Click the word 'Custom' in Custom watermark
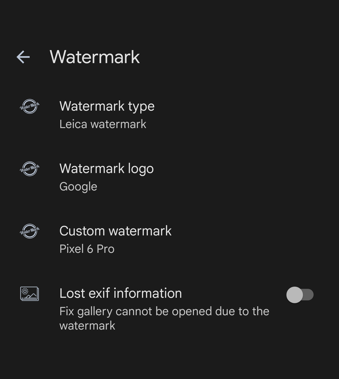This screenshot has height=379, width=339. 82,231
